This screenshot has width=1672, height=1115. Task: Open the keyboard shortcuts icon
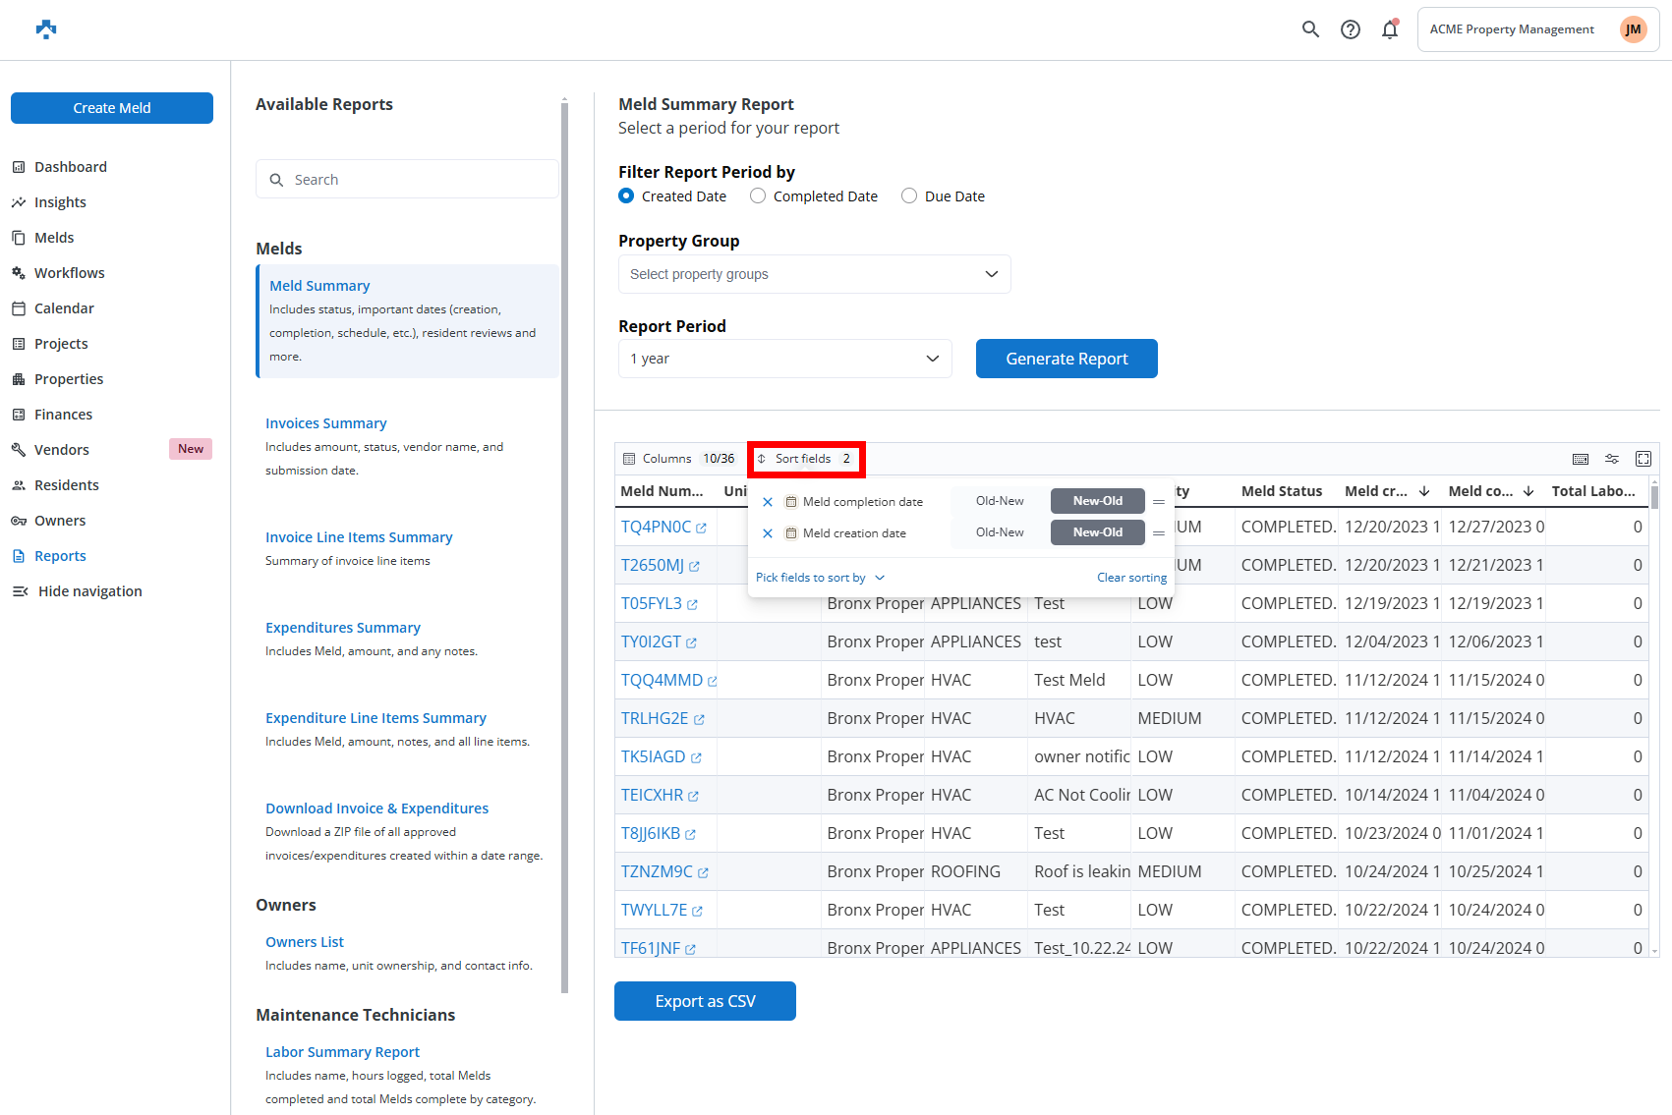click(1580, 459)
